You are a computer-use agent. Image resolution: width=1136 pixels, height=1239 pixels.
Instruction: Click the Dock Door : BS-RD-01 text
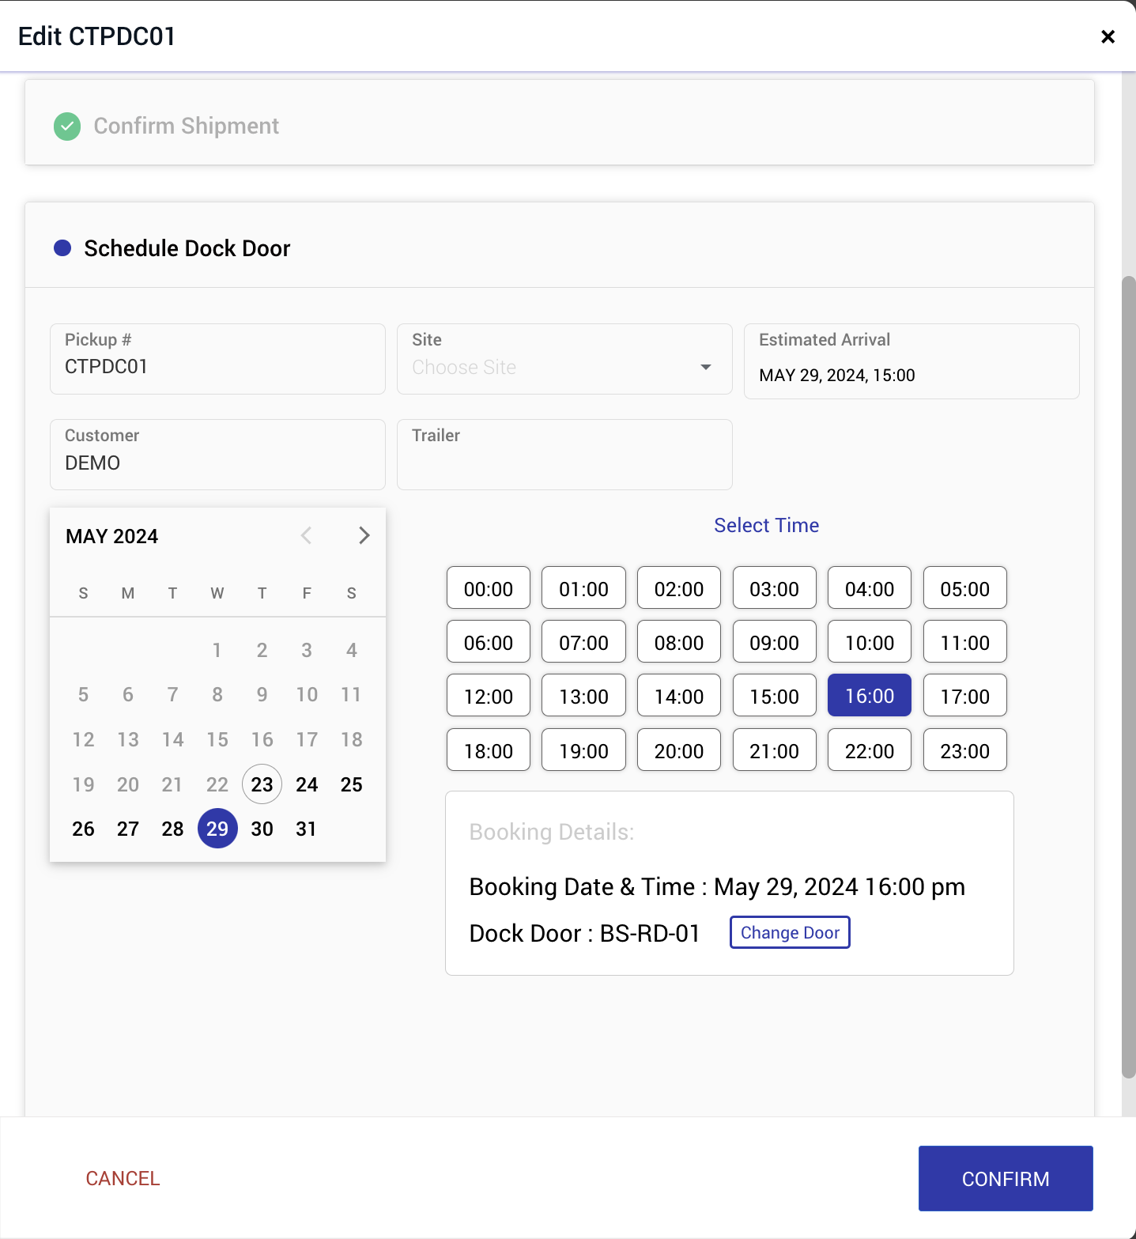pos(585,933)
